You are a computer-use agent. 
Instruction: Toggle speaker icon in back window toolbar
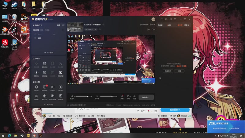[x=50, y=116]
